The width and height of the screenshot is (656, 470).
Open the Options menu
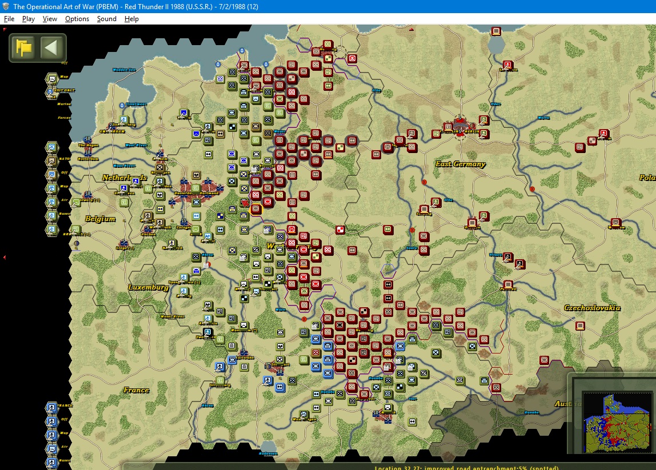77,19
